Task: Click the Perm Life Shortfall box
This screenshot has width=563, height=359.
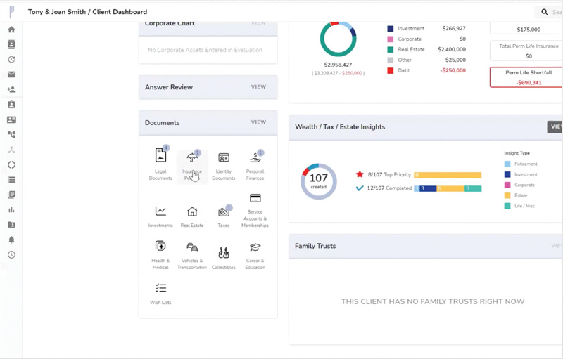Action: point(526,77)
